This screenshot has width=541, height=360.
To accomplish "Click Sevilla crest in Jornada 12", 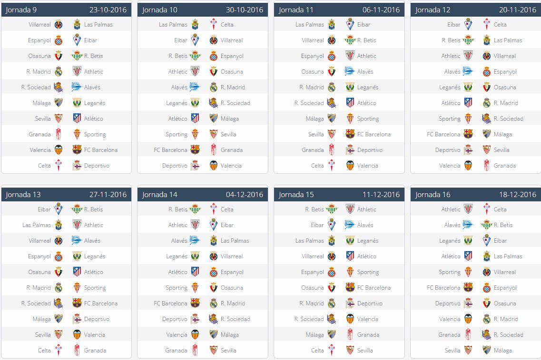I will tap(486, 150).
